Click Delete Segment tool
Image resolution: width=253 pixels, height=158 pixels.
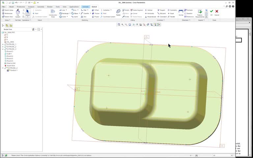pyautogui.click(x=137, y=10)
